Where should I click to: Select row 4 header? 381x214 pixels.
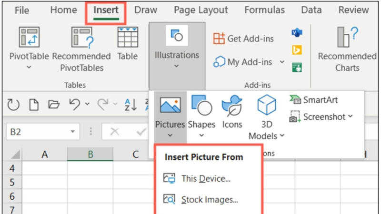(x=12, y=168)
